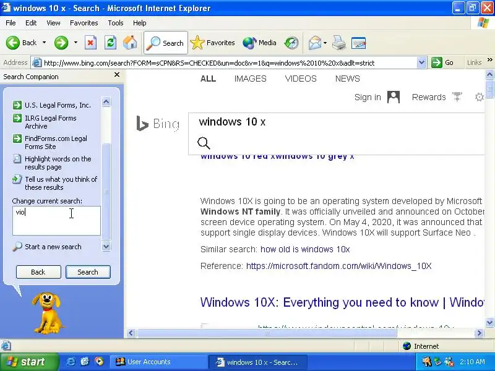Image resolution: width=495 pixels, height=371 pixels.
Task: Click the green Back arrow icon
Action: click(12, 43)
